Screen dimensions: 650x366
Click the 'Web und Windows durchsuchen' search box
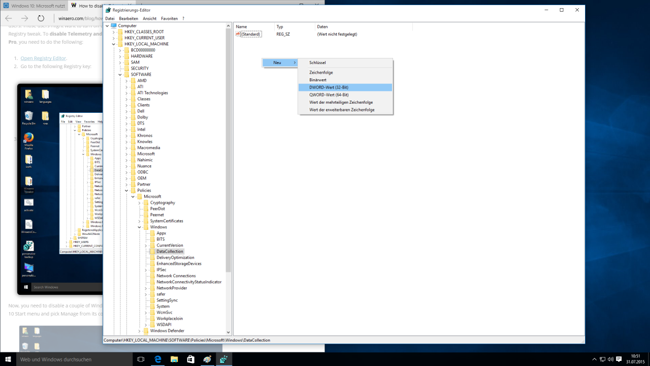(74, 359)
